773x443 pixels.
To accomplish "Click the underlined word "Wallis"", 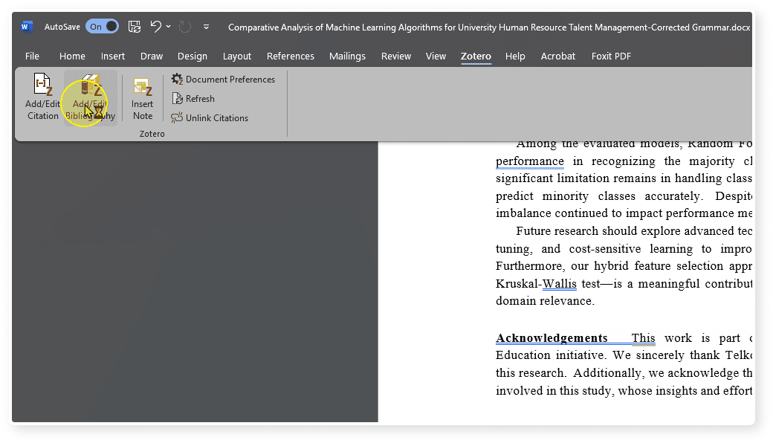I will tap(560, 284).
